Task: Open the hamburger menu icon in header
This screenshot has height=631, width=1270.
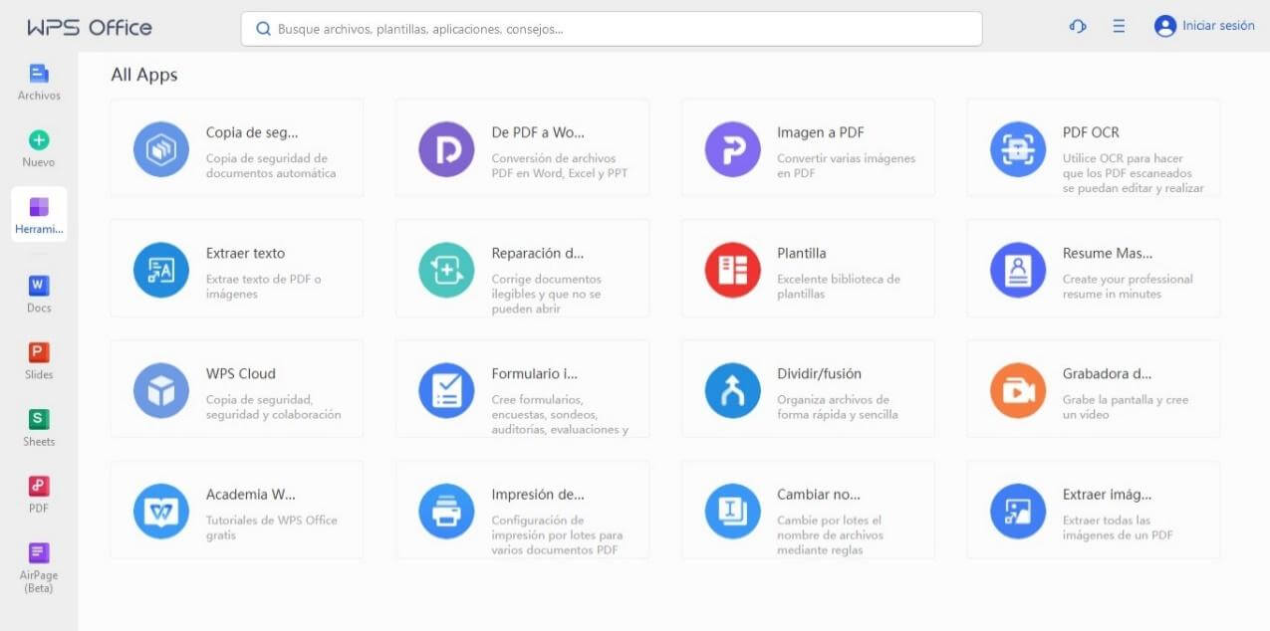Action: [x=1119, y=27]
